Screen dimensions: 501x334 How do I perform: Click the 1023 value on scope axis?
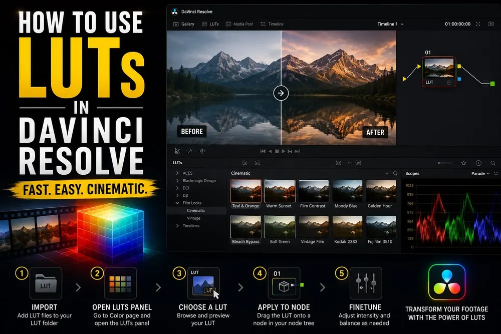(409, 185)
